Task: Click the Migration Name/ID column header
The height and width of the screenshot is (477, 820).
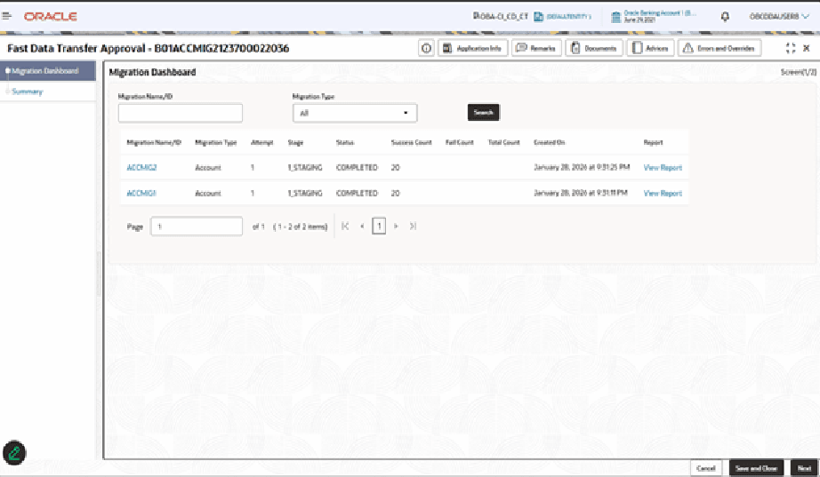Action: pos(154,142)
